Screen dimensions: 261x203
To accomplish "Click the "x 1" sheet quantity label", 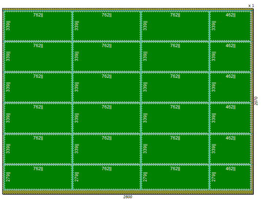I will point(251,5).
